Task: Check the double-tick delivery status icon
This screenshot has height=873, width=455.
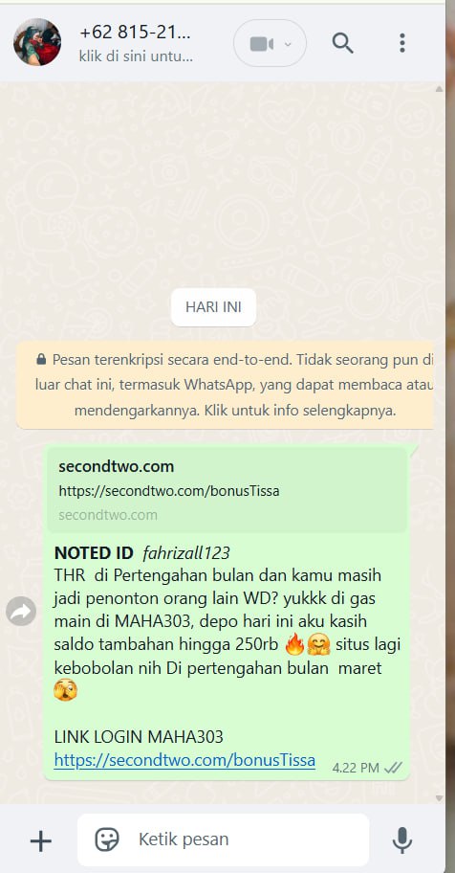Action: [x=393, y=768]
